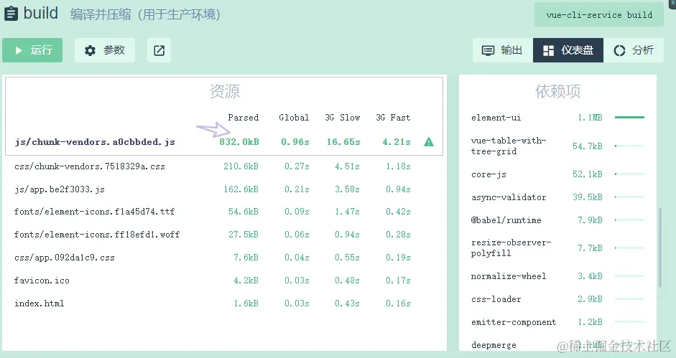
Task: Select index.html asset row
Action: point(224,303)
